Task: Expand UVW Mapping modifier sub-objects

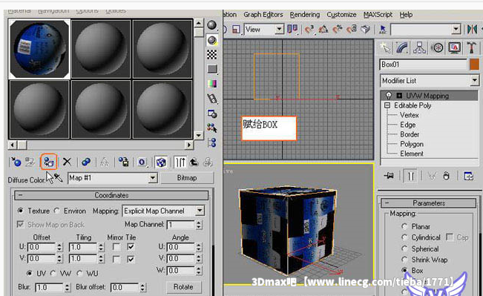Action: point(399,96)
